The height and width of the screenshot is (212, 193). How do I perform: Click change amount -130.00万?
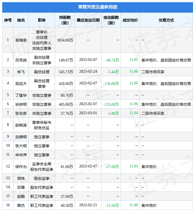pos(111,84)
